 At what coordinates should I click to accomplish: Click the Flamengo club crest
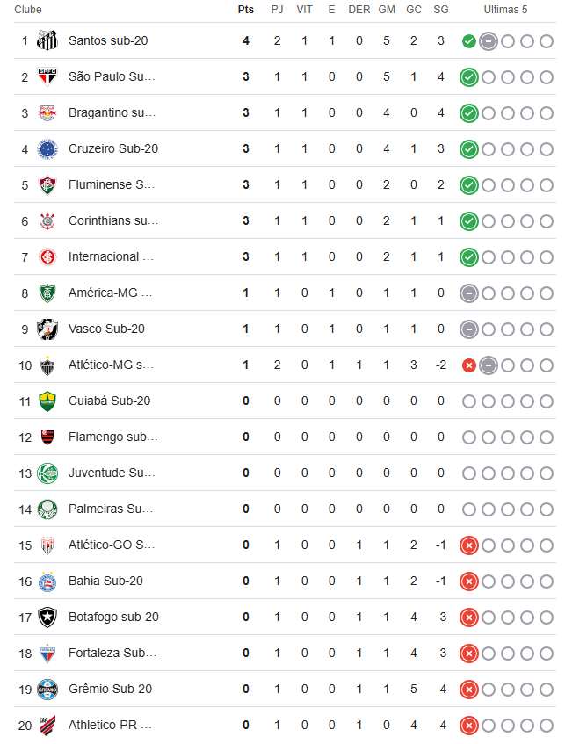pos(47,437)
